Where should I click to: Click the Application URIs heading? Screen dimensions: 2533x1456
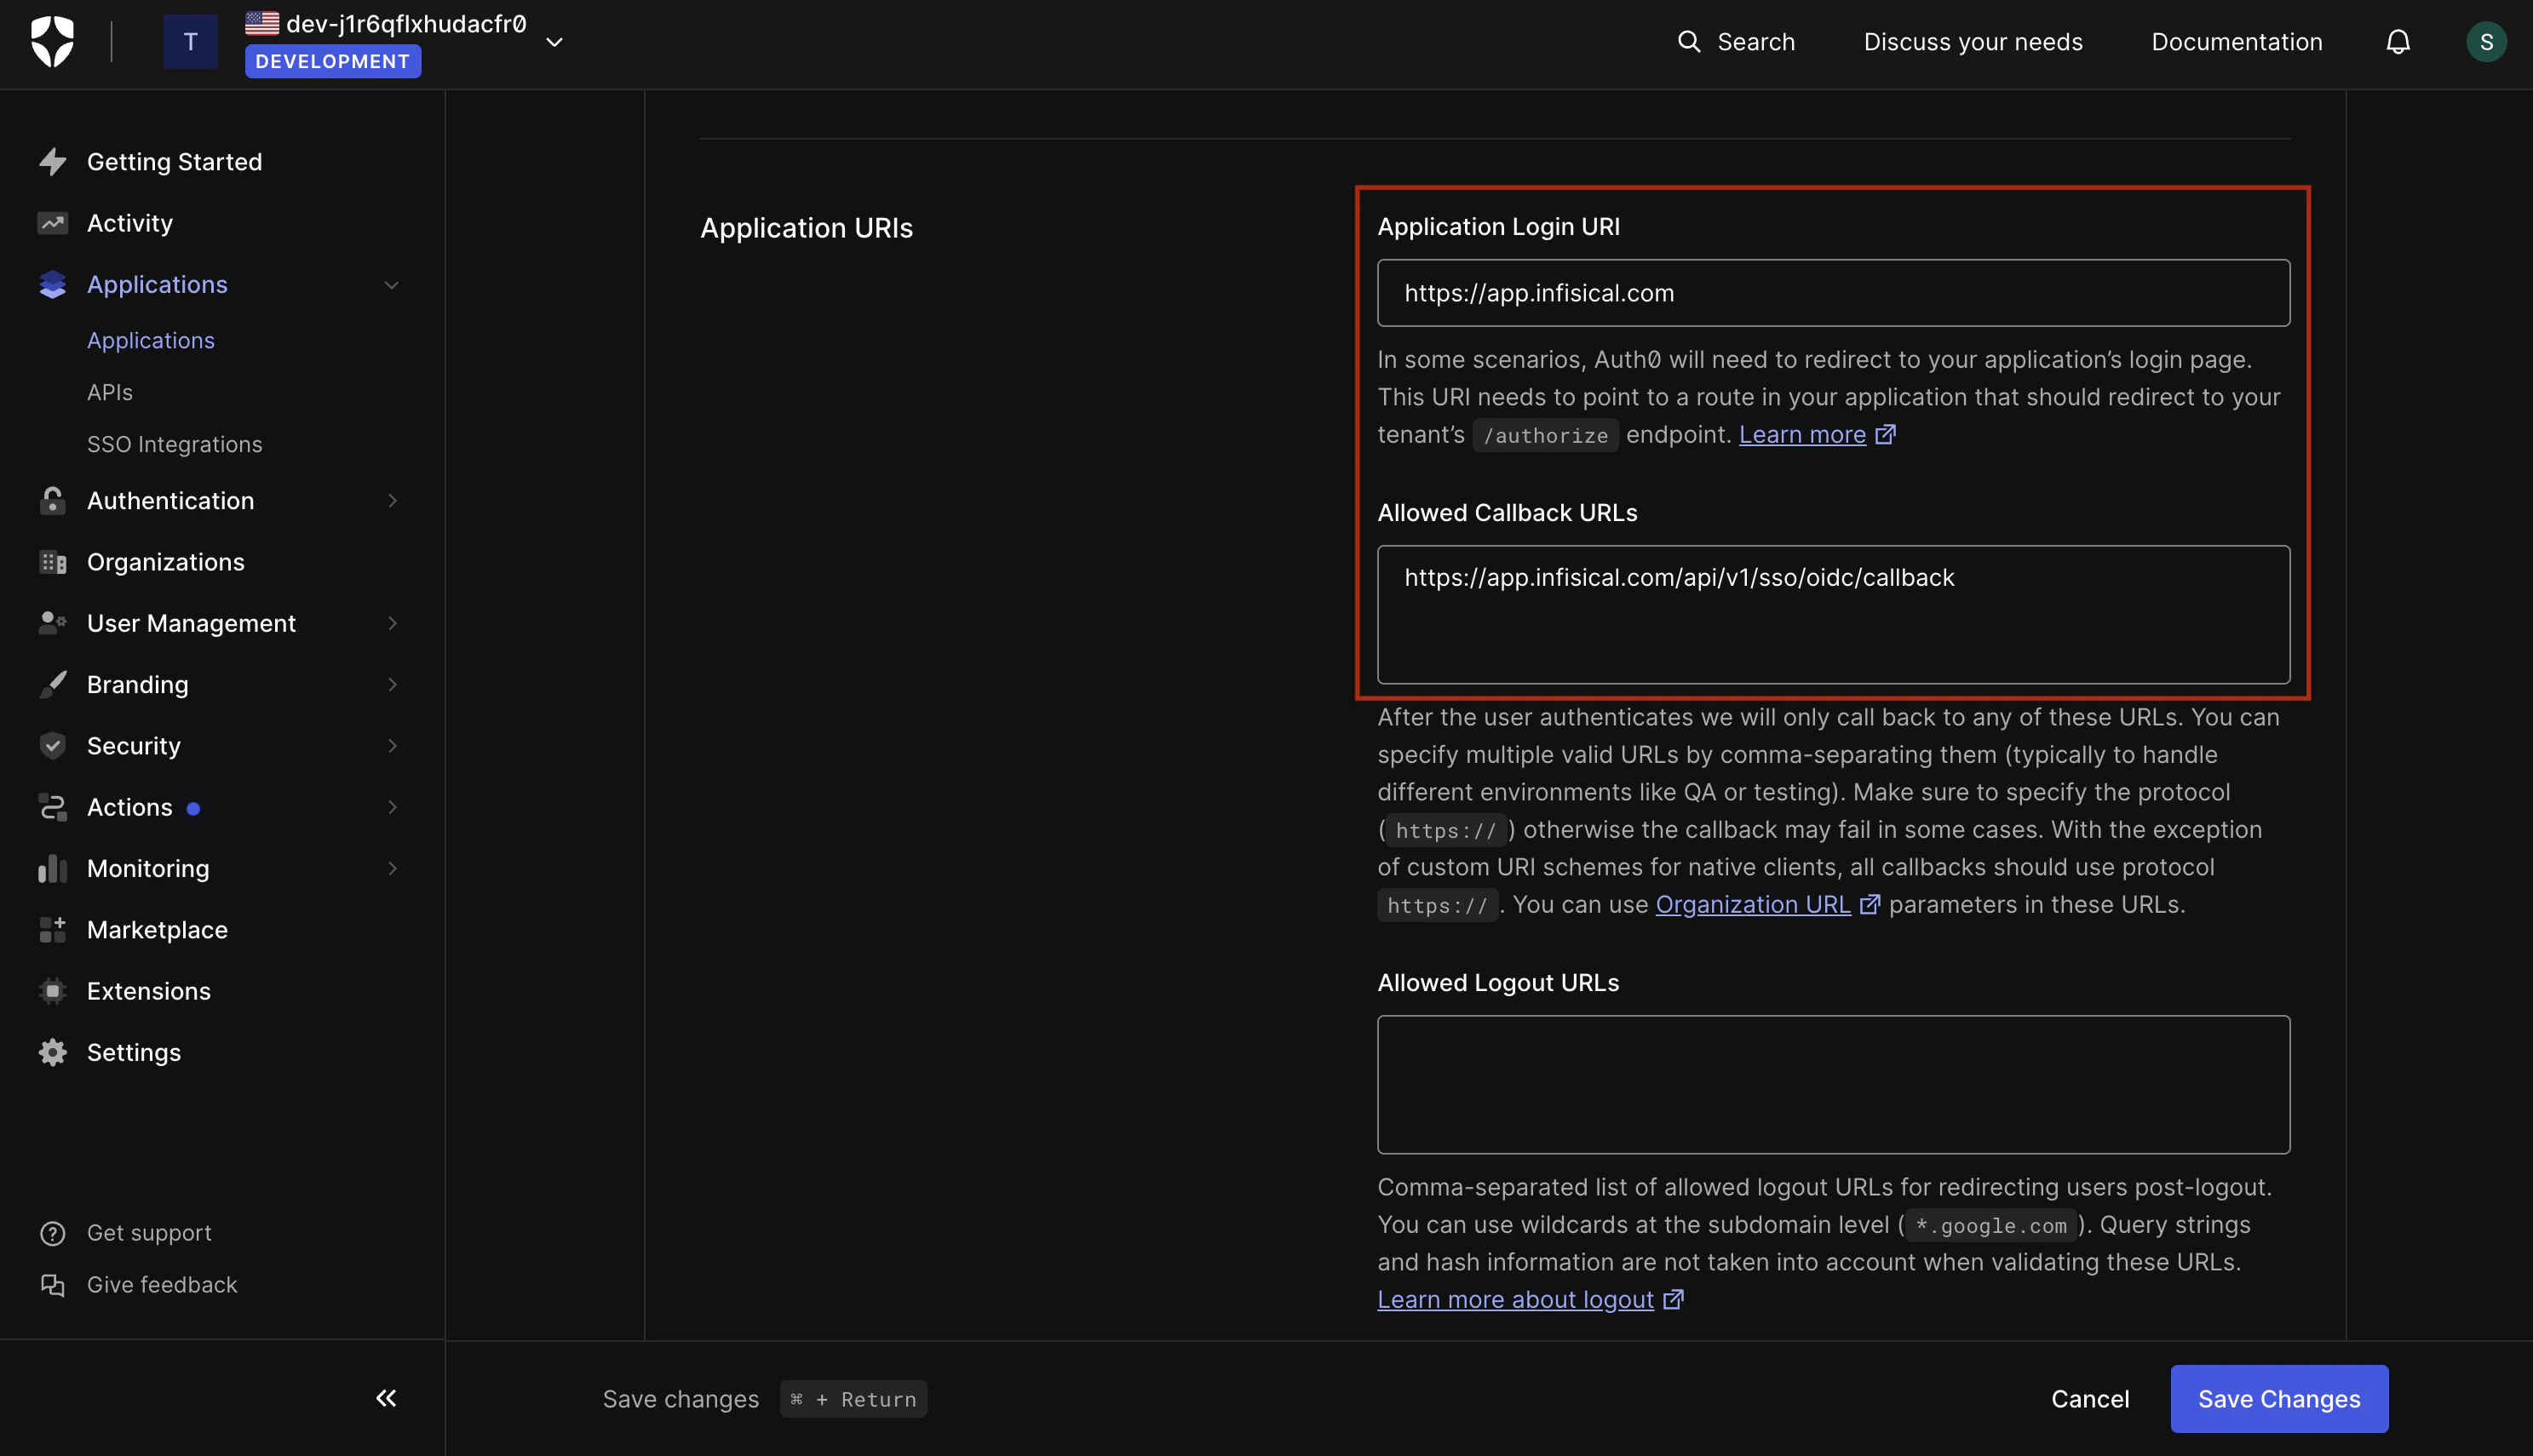(806, 228)
